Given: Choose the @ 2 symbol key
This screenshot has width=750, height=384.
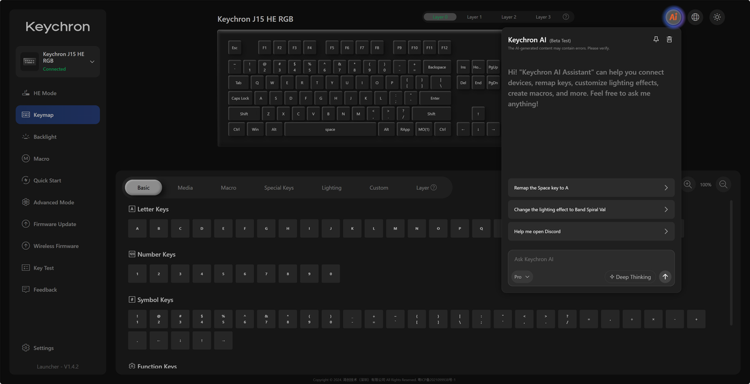Looking at the screenshot, I should click(159, 318).
